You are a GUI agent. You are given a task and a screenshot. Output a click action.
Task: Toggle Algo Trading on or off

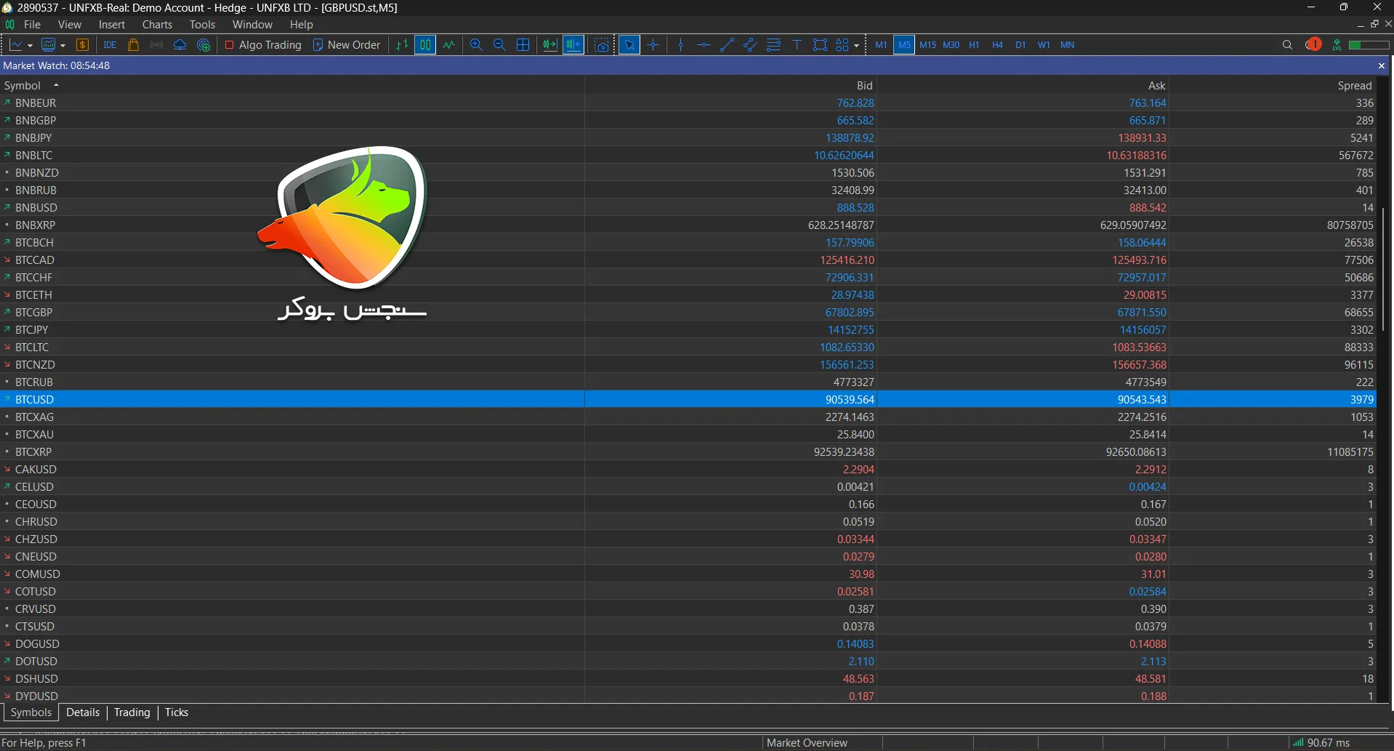pyautogui.click(x=263, y=45)
